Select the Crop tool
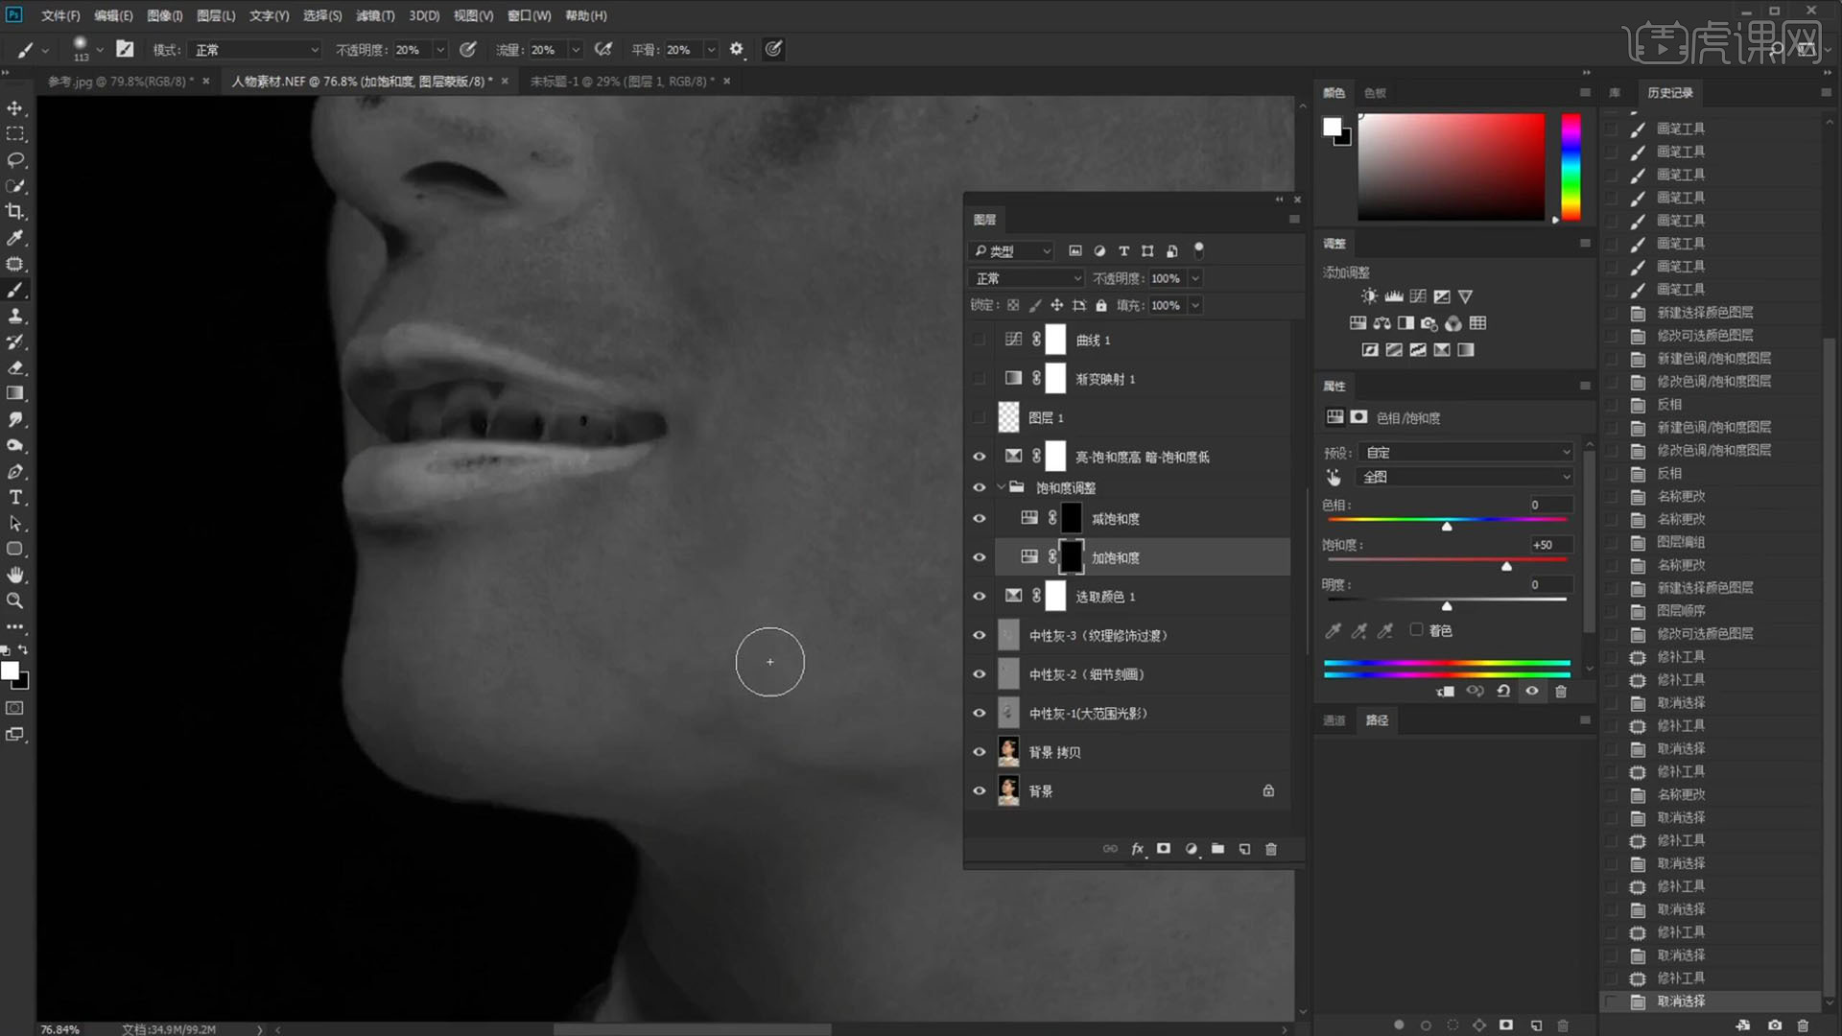Viewport: 1842px width, 1036px height. click(15, 212)
